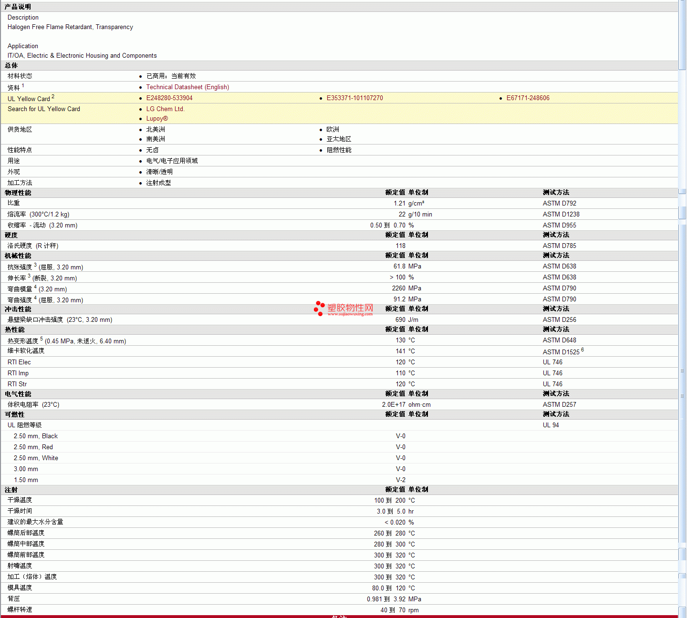This screenshot has width=687, height=618.
Task: Click the 'RTI Str' row label
Action: pos(17,384)
